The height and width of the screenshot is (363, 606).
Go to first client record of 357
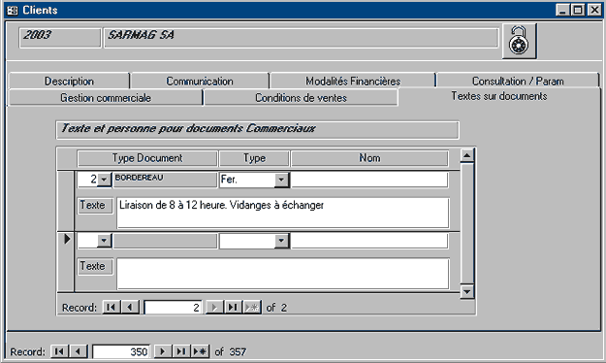pos(59,351)
